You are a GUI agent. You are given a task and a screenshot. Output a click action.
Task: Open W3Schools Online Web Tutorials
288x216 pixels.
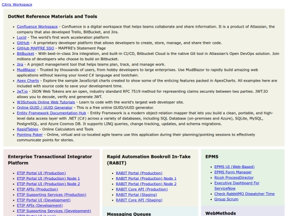[x=46, y=102]
